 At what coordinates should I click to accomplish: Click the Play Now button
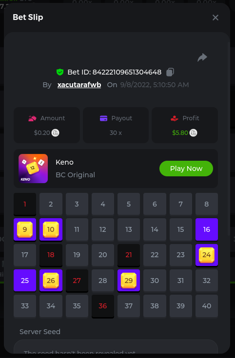(186, 169)
